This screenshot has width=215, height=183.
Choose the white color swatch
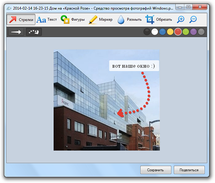pos(154,32)
